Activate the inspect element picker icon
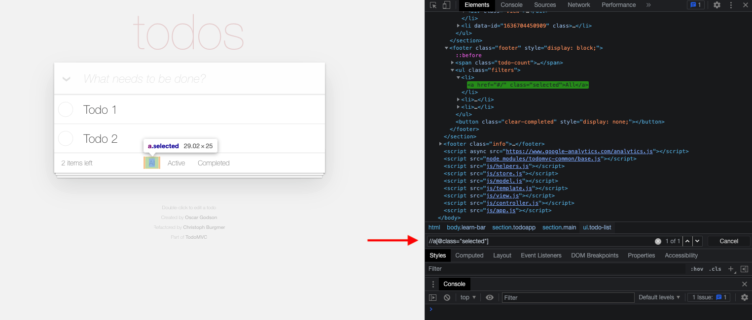This screenshot has height=320, width=752. [433, 5]
